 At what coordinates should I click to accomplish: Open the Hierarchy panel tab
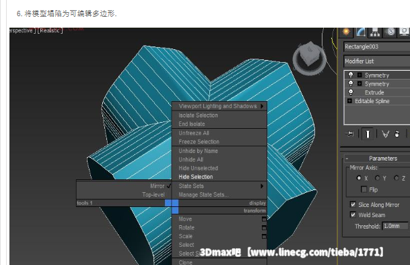(x=375, y=32)
